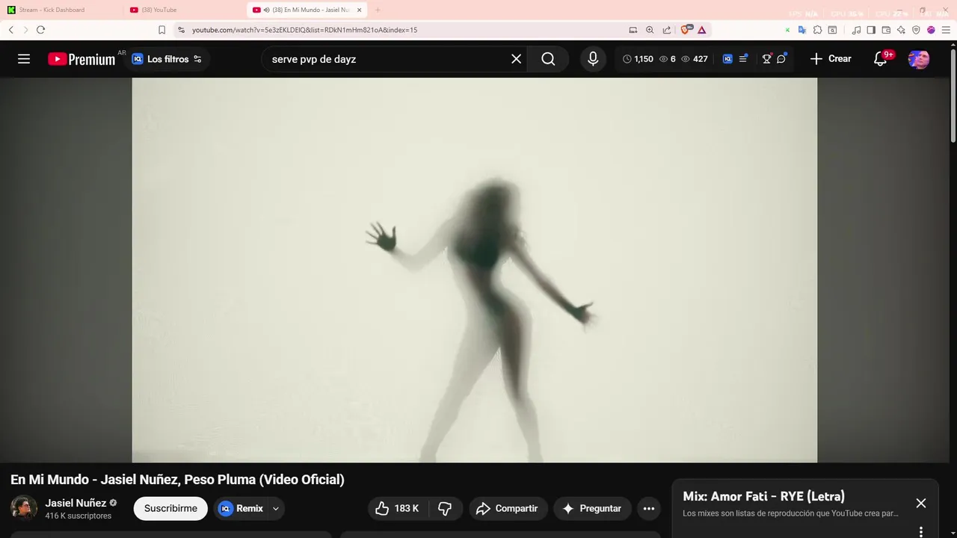This screenshot has height=538, width=957.
Task: Subscribe with the Suscribirme button
Action: coord(170,508)
